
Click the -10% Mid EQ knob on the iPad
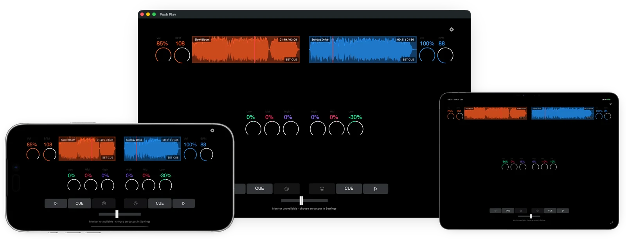click(x=544, y=167)
